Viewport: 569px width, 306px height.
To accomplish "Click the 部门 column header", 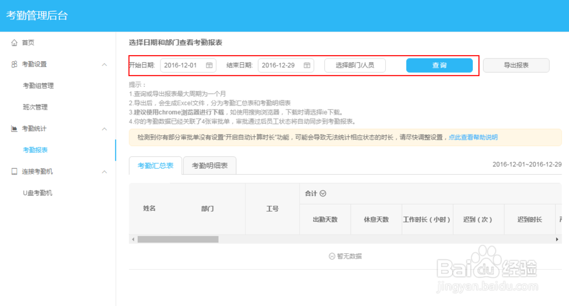I will click(x=208, y=208).
